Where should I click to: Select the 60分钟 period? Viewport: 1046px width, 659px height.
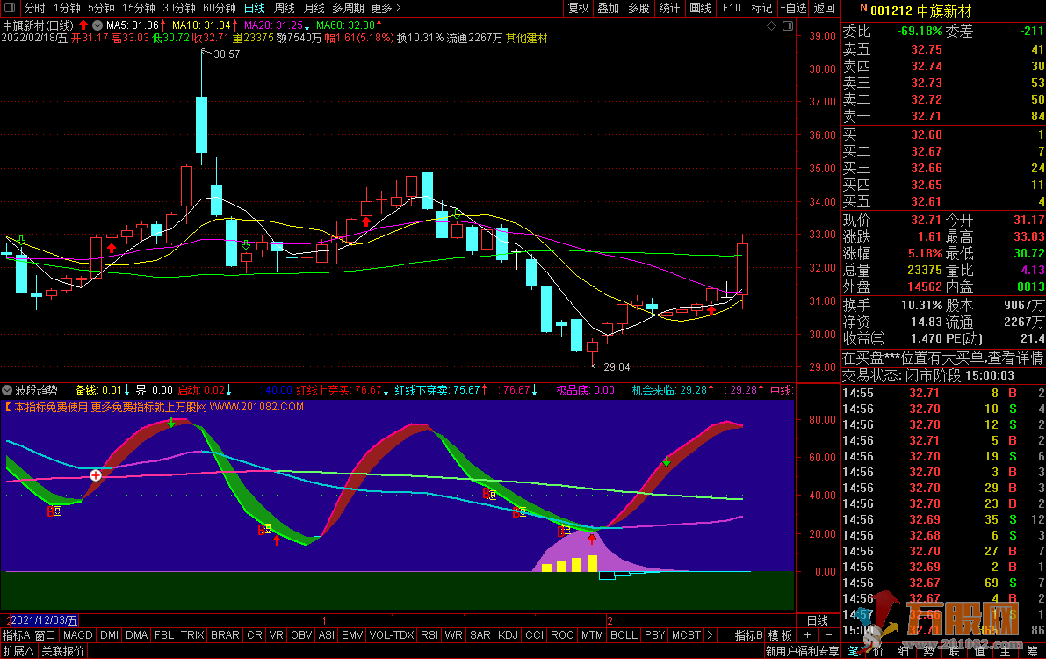(220, 8)
